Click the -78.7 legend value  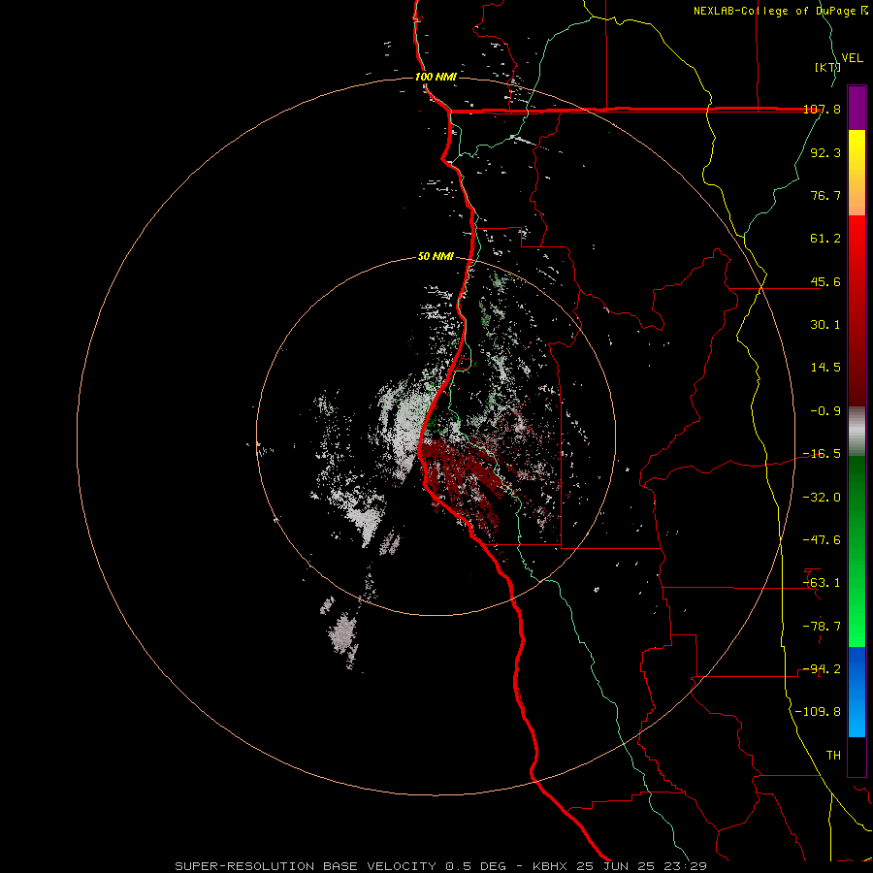point(822,627)
